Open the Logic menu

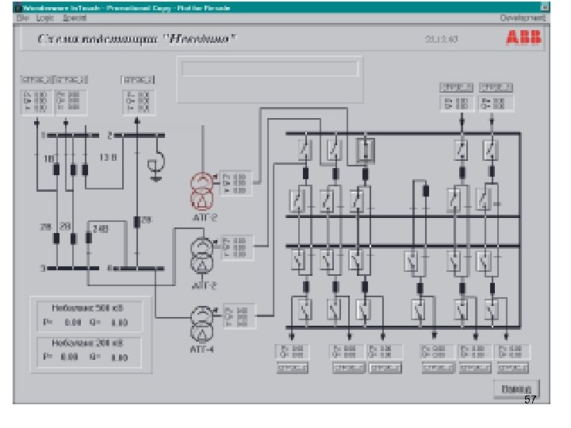(44, 17)
